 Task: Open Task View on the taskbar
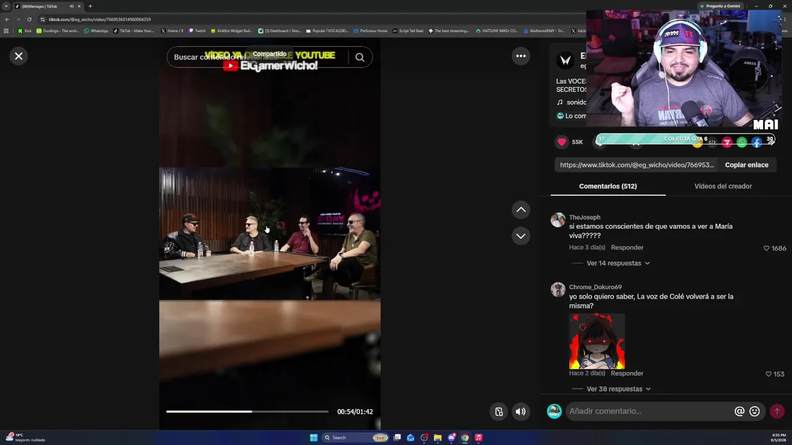point(397,438)
